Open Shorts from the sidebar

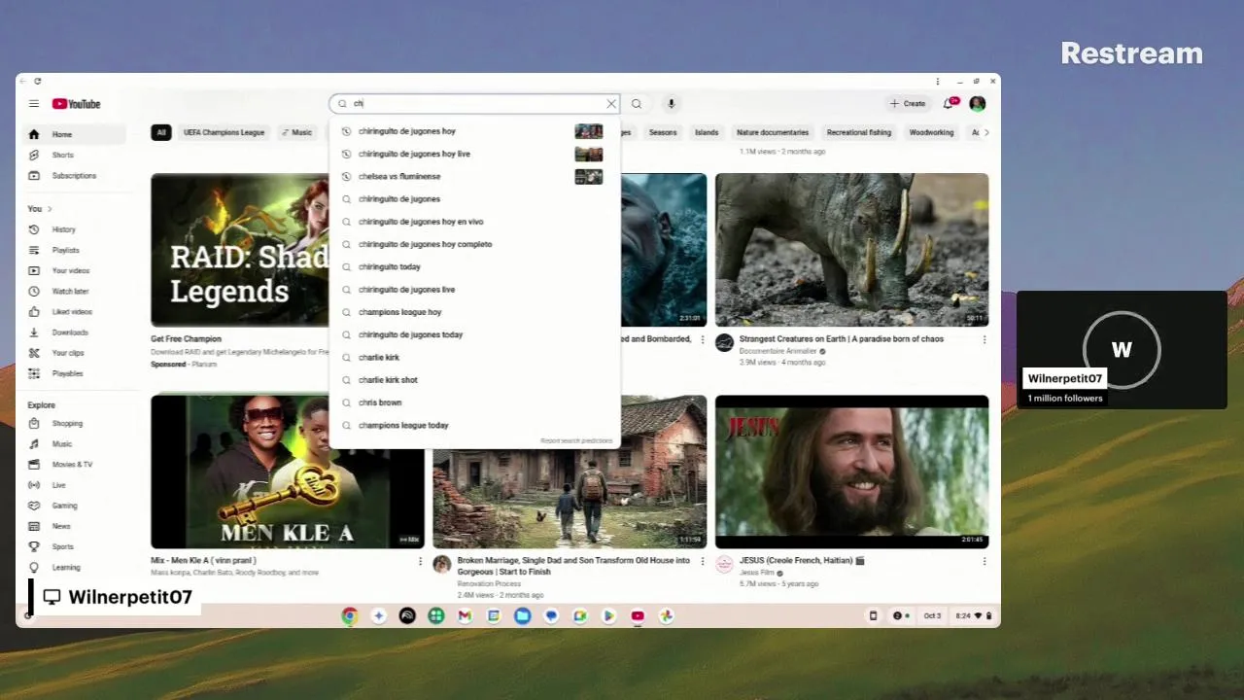(x=74, y=155)
